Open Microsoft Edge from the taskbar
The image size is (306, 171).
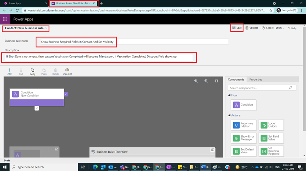pyautogui.click(x=95, y=167)
